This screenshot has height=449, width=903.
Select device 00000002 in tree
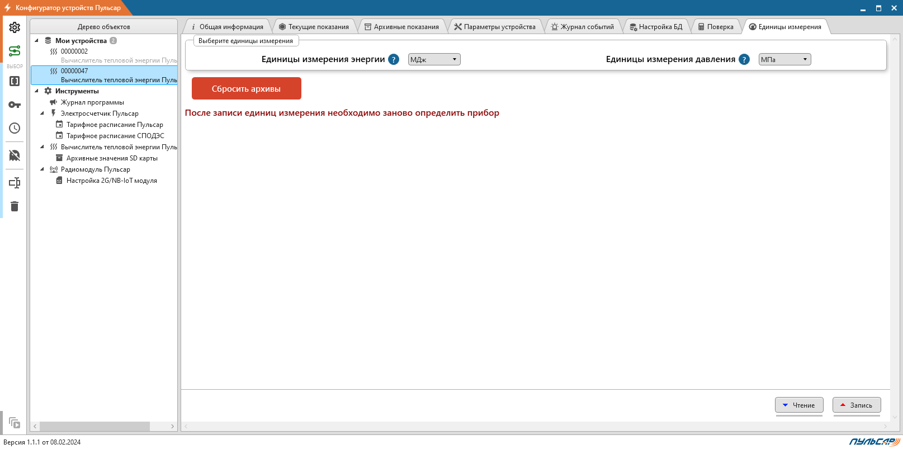point(104,55)
